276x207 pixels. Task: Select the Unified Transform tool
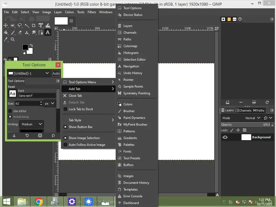click(x=41, y=26)
